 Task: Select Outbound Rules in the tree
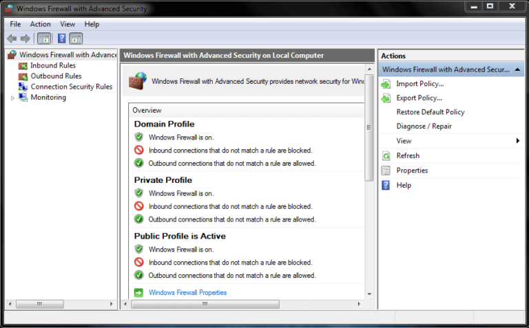[x=56, y=76]
